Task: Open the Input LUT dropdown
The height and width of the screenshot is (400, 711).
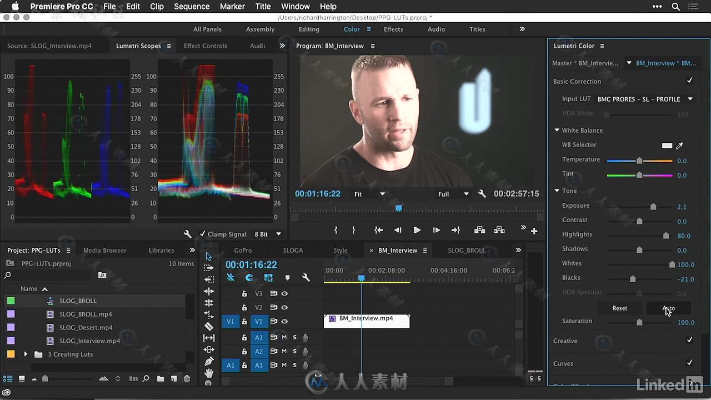Action: pos(645,99)
